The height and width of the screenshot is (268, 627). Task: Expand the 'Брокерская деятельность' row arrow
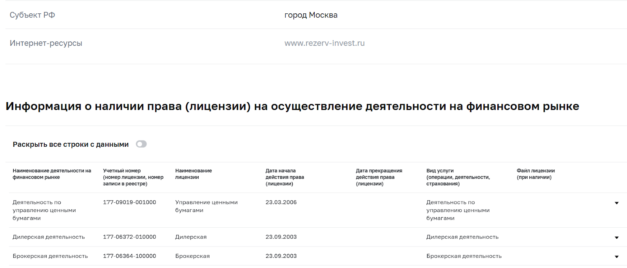coord(616,257)
